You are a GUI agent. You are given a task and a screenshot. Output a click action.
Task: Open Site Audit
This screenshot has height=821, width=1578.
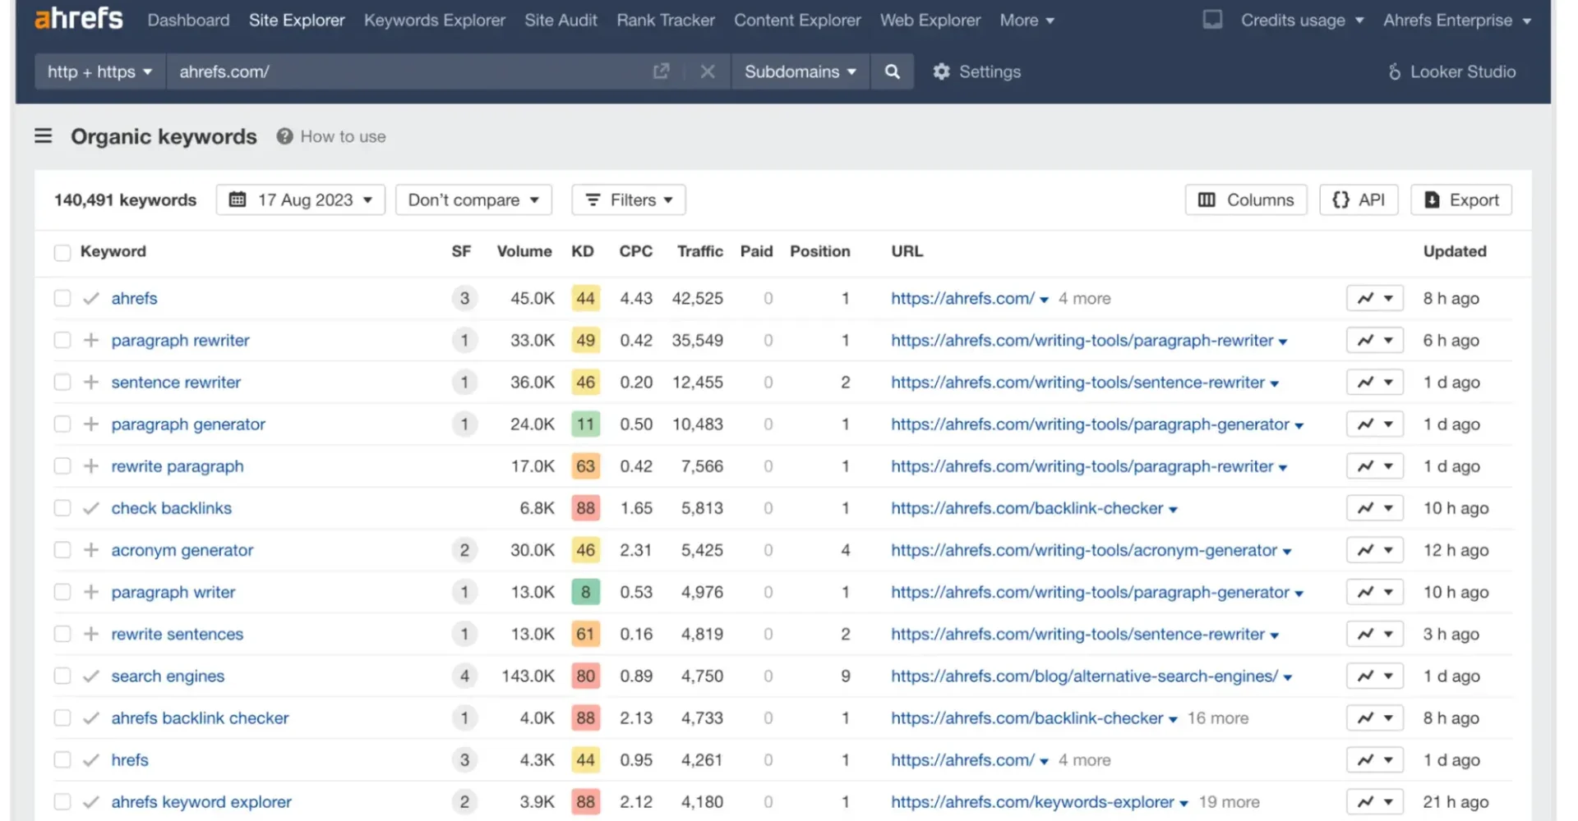coord(561,20)
